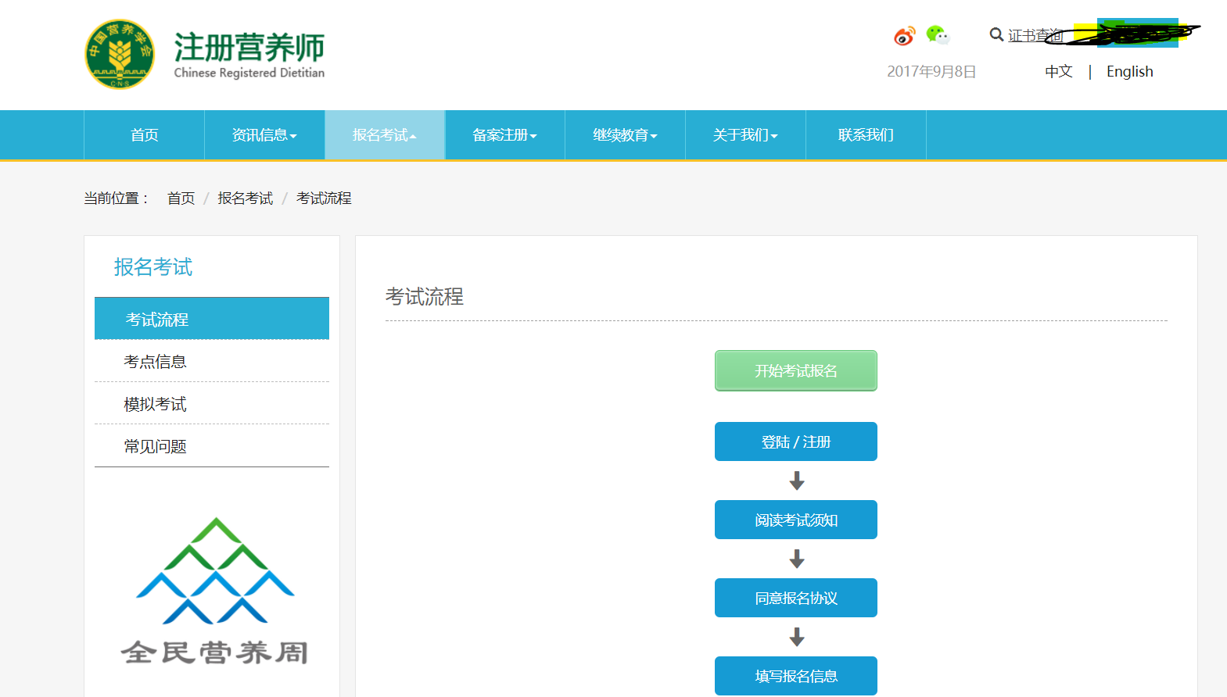This screenshot has width=1227, height=697.
Task: Select 考点信息 in the sidebar
Action: tap(212, 361)
